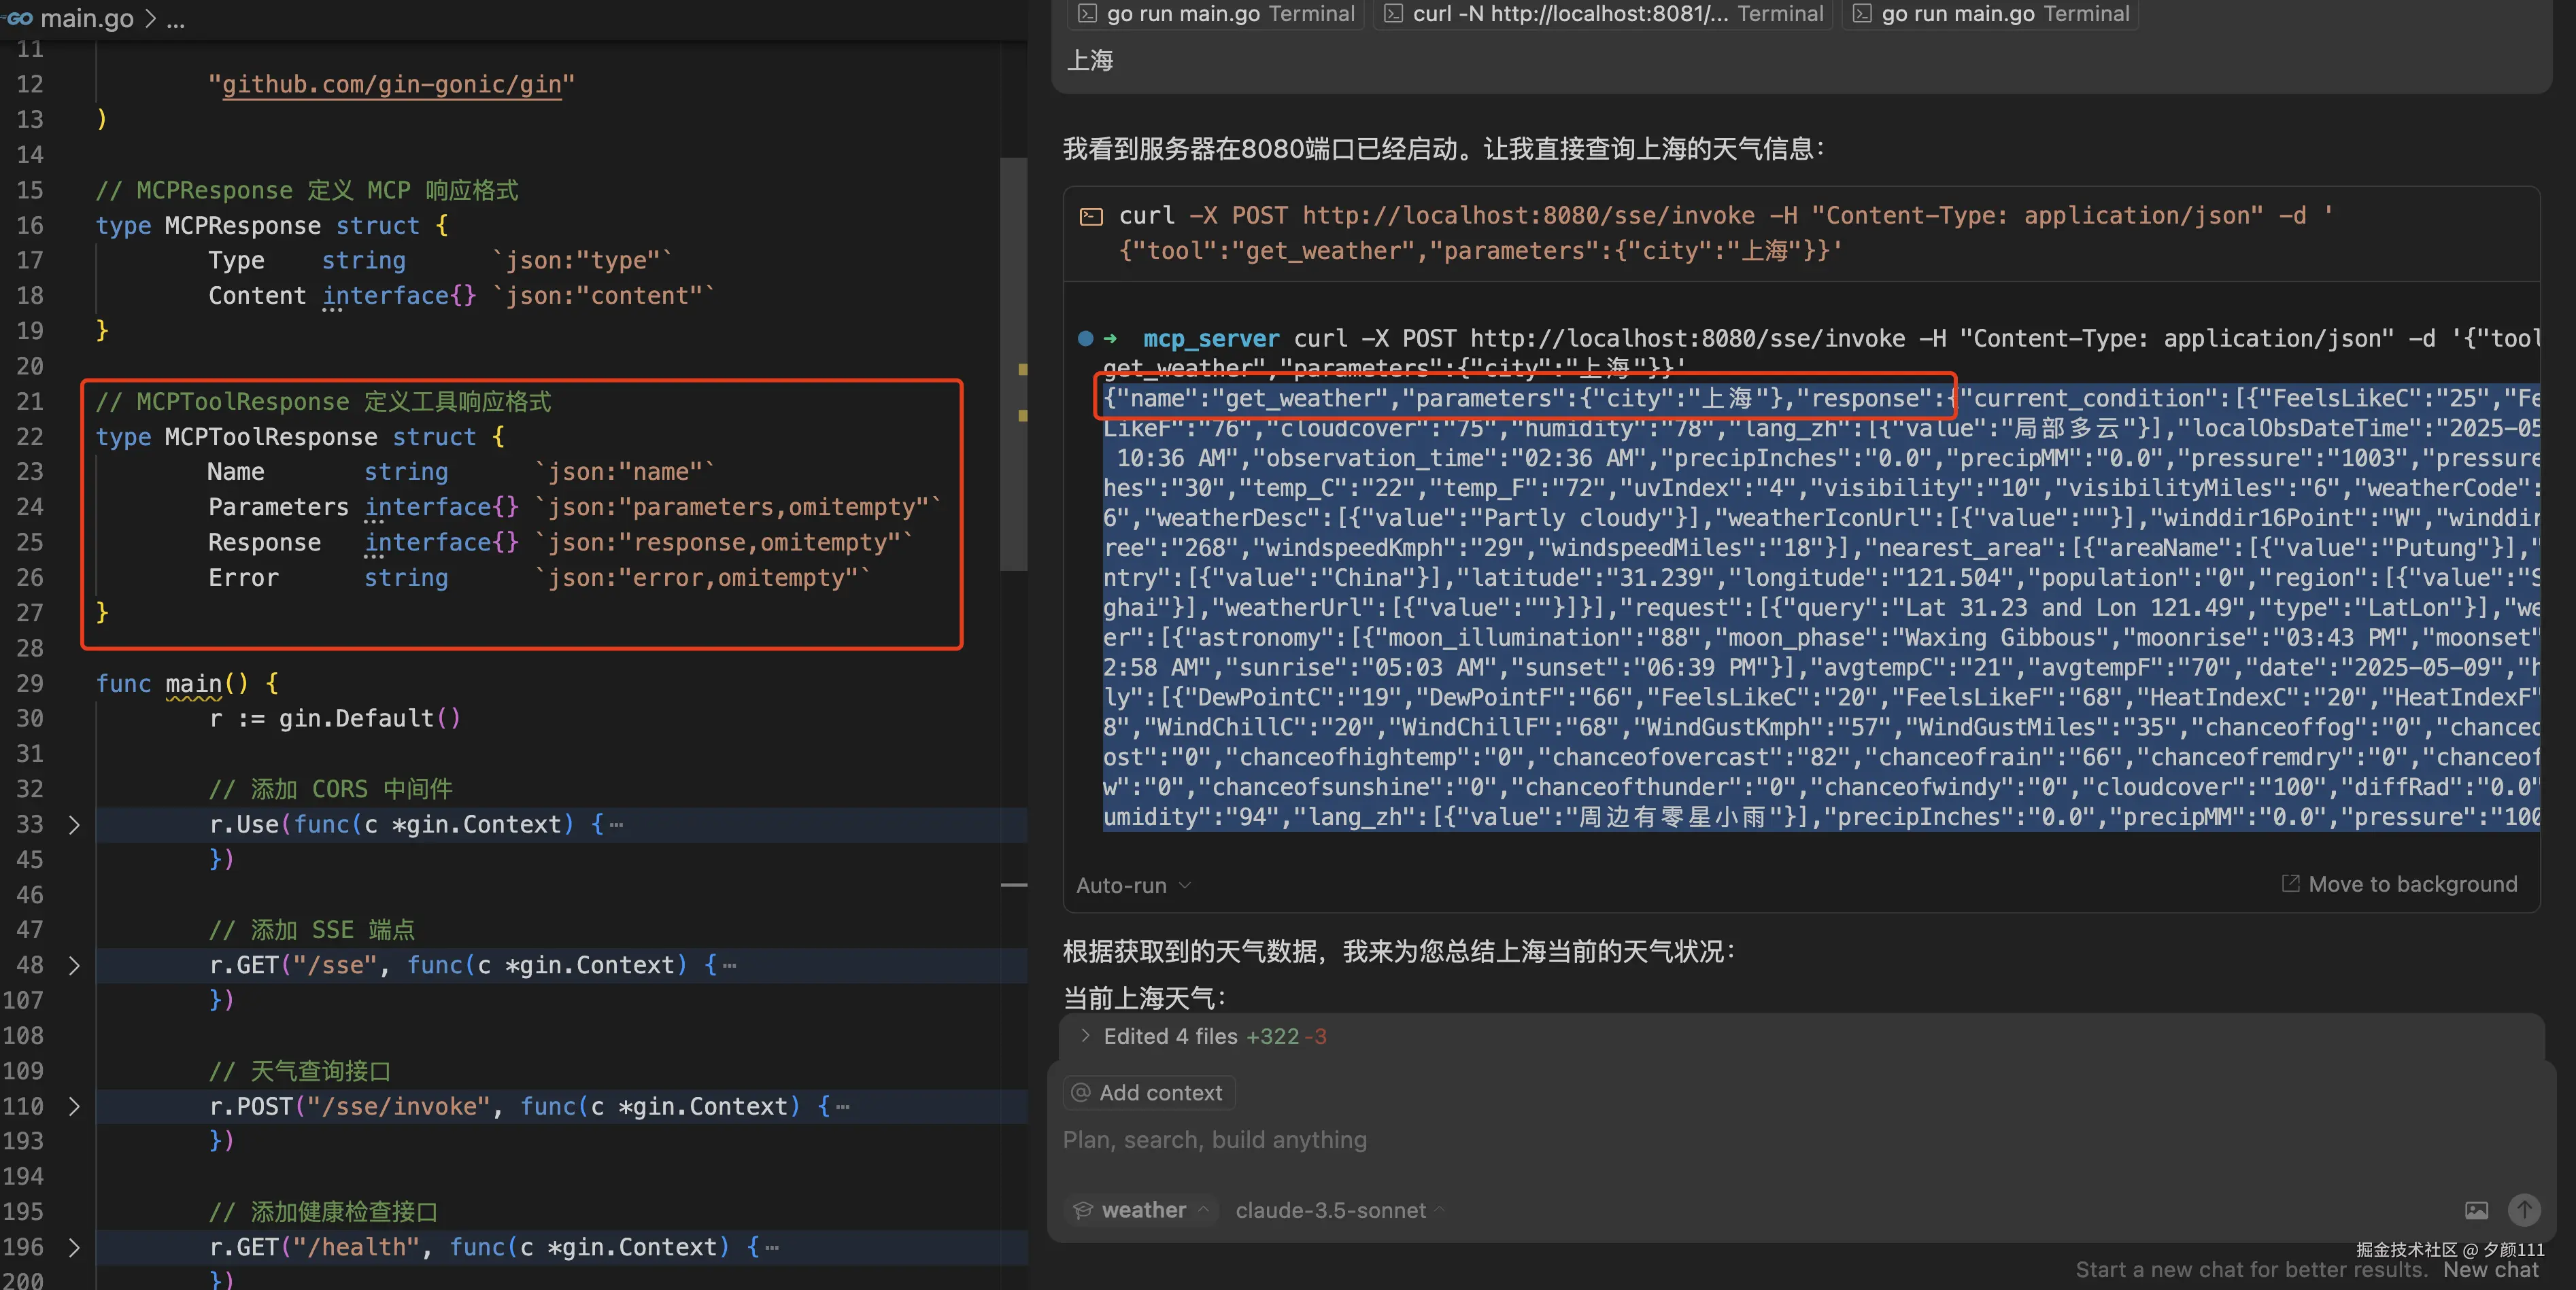Screen dimensions: 2576x1290
Task: Click the image attach icon in chat input
Action: pos(2476,1210)
